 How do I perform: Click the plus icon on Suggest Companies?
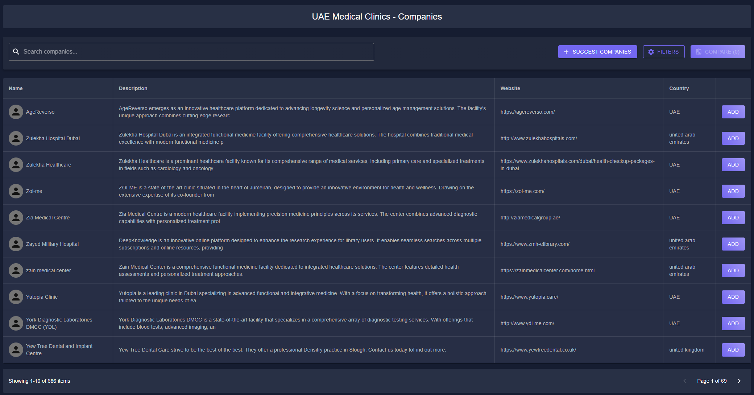566,52
